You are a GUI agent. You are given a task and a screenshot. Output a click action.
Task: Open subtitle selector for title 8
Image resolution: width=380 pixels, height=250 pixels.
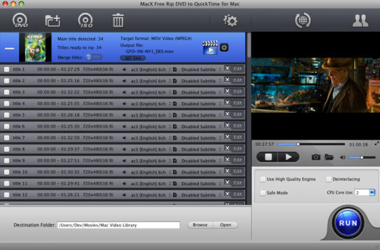point(200,150)
